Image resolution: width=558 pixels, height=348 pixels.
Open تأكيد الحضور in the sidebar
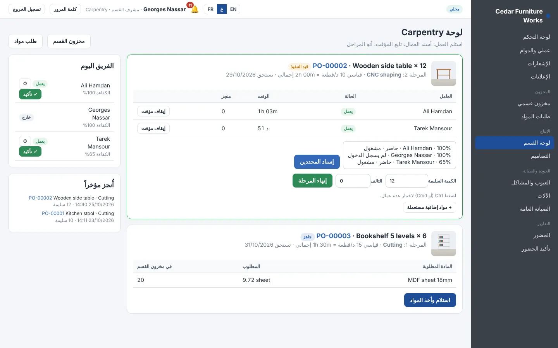point(515,249)
